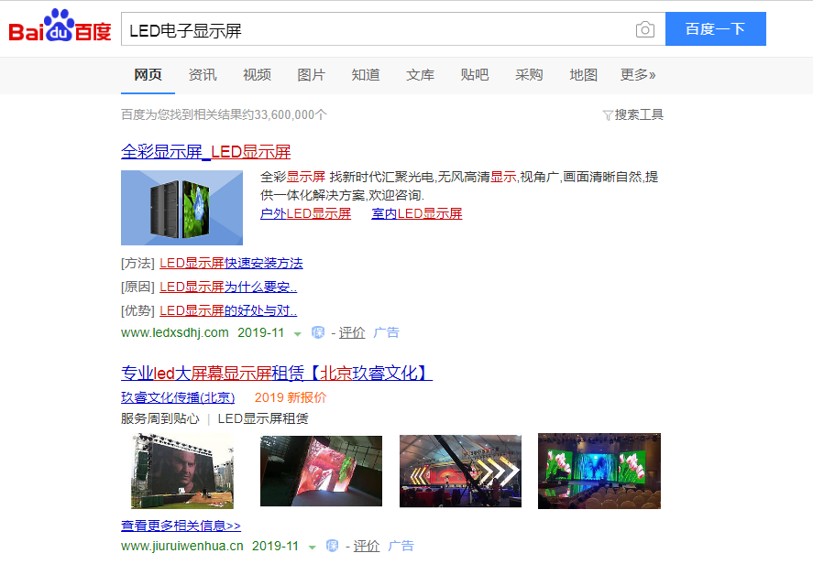Viewport: 813px width, 564px height.
Task: Click the 服务周到贴心 text
Action: 160,418
